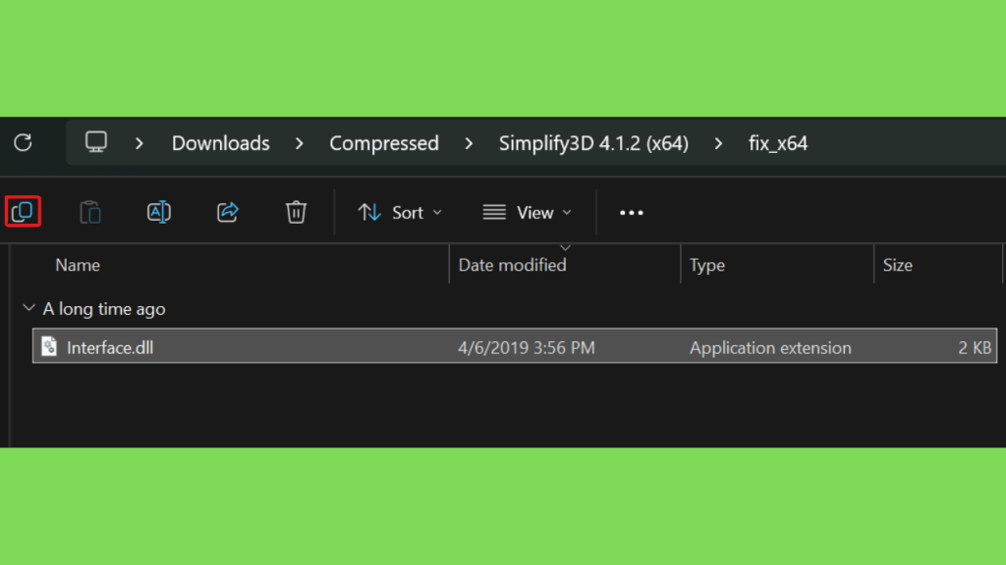Screen dimensions: 1006x565
Task: Click the Delete trash can icon
Action: tap(296, 212)
